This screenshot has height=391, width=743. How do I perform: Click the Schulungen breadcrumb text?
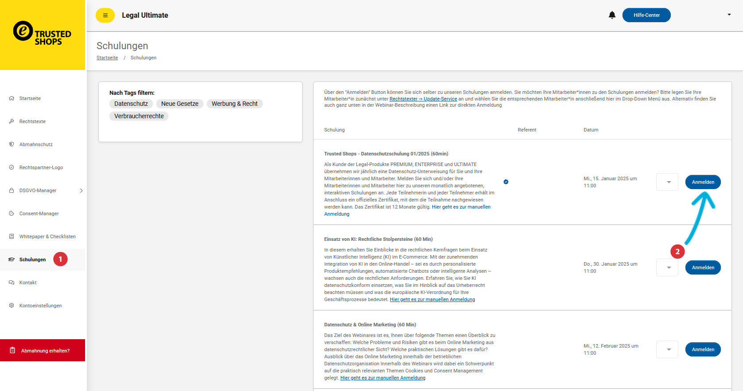(144, 58)
